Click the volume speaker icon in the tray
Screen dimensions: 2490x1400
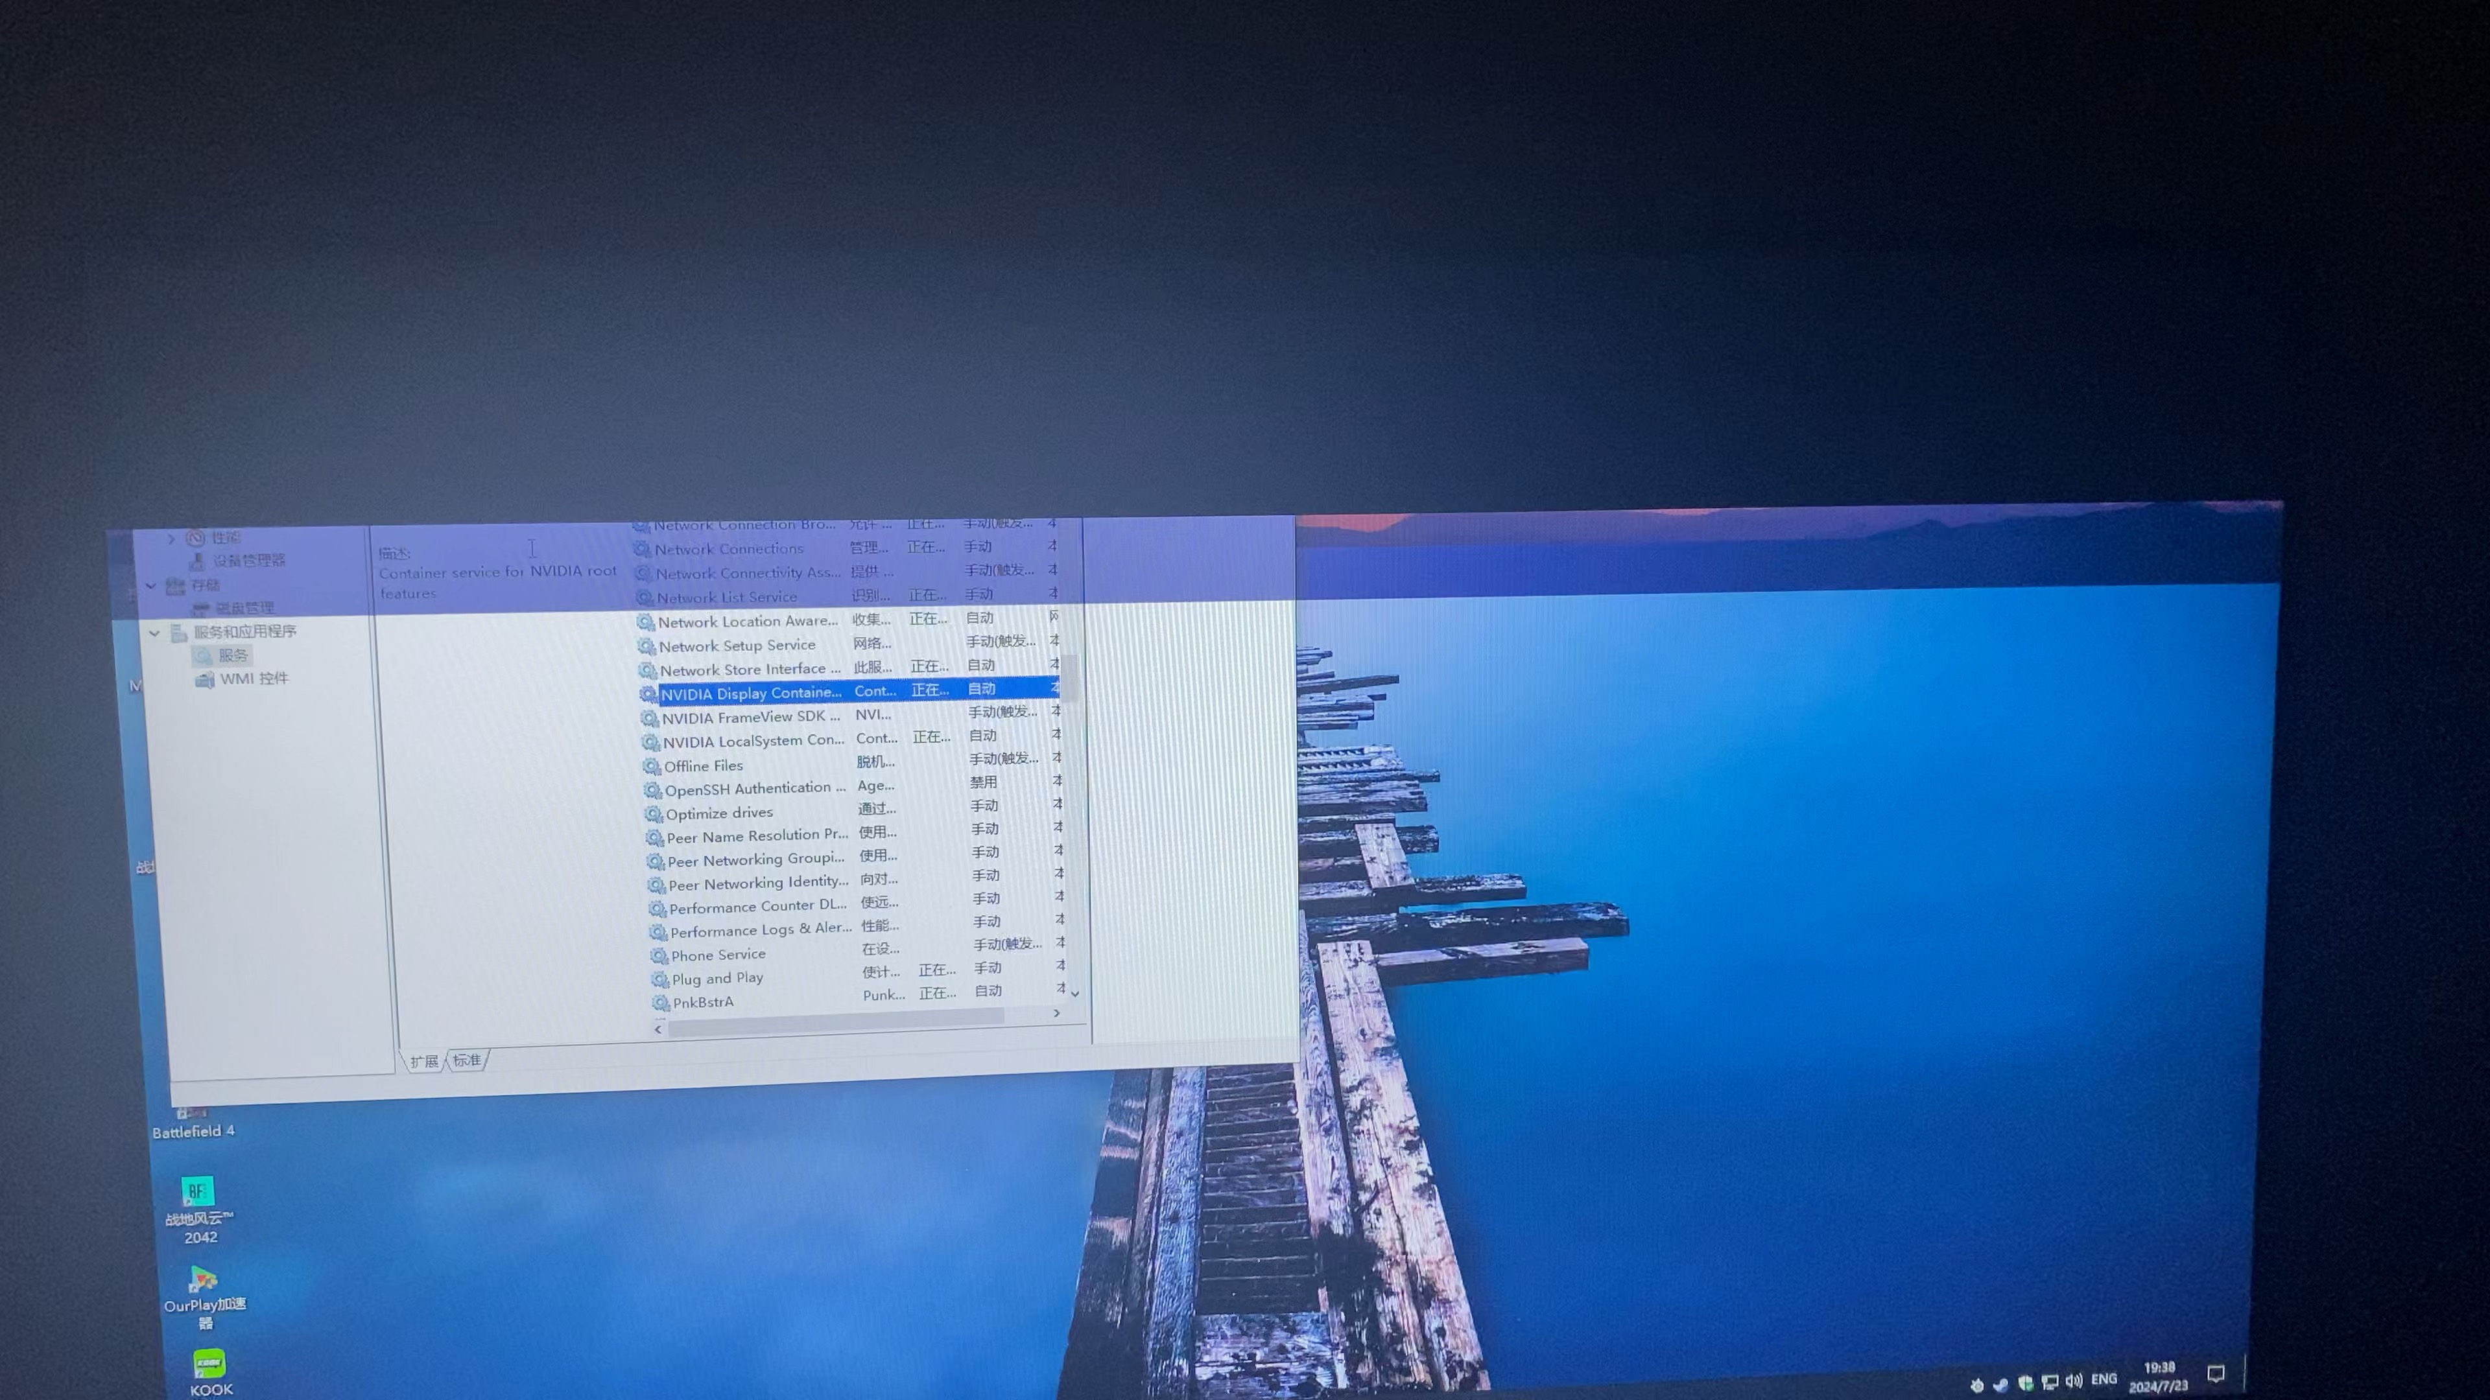pyautogui.click(x=2074, y=1381)
